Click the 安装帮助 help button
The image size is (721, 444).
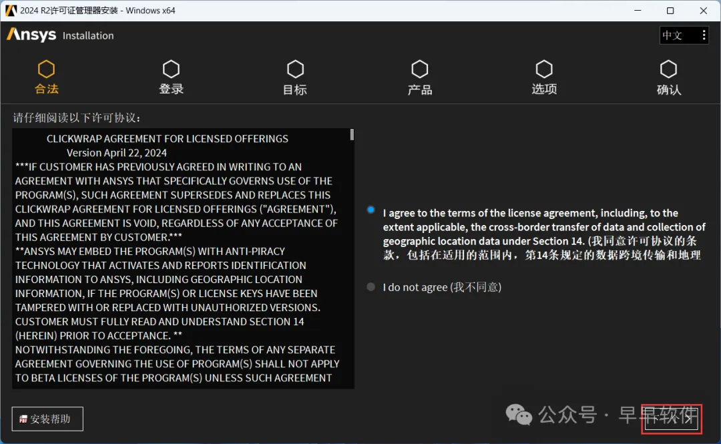(x=47, y=419)
